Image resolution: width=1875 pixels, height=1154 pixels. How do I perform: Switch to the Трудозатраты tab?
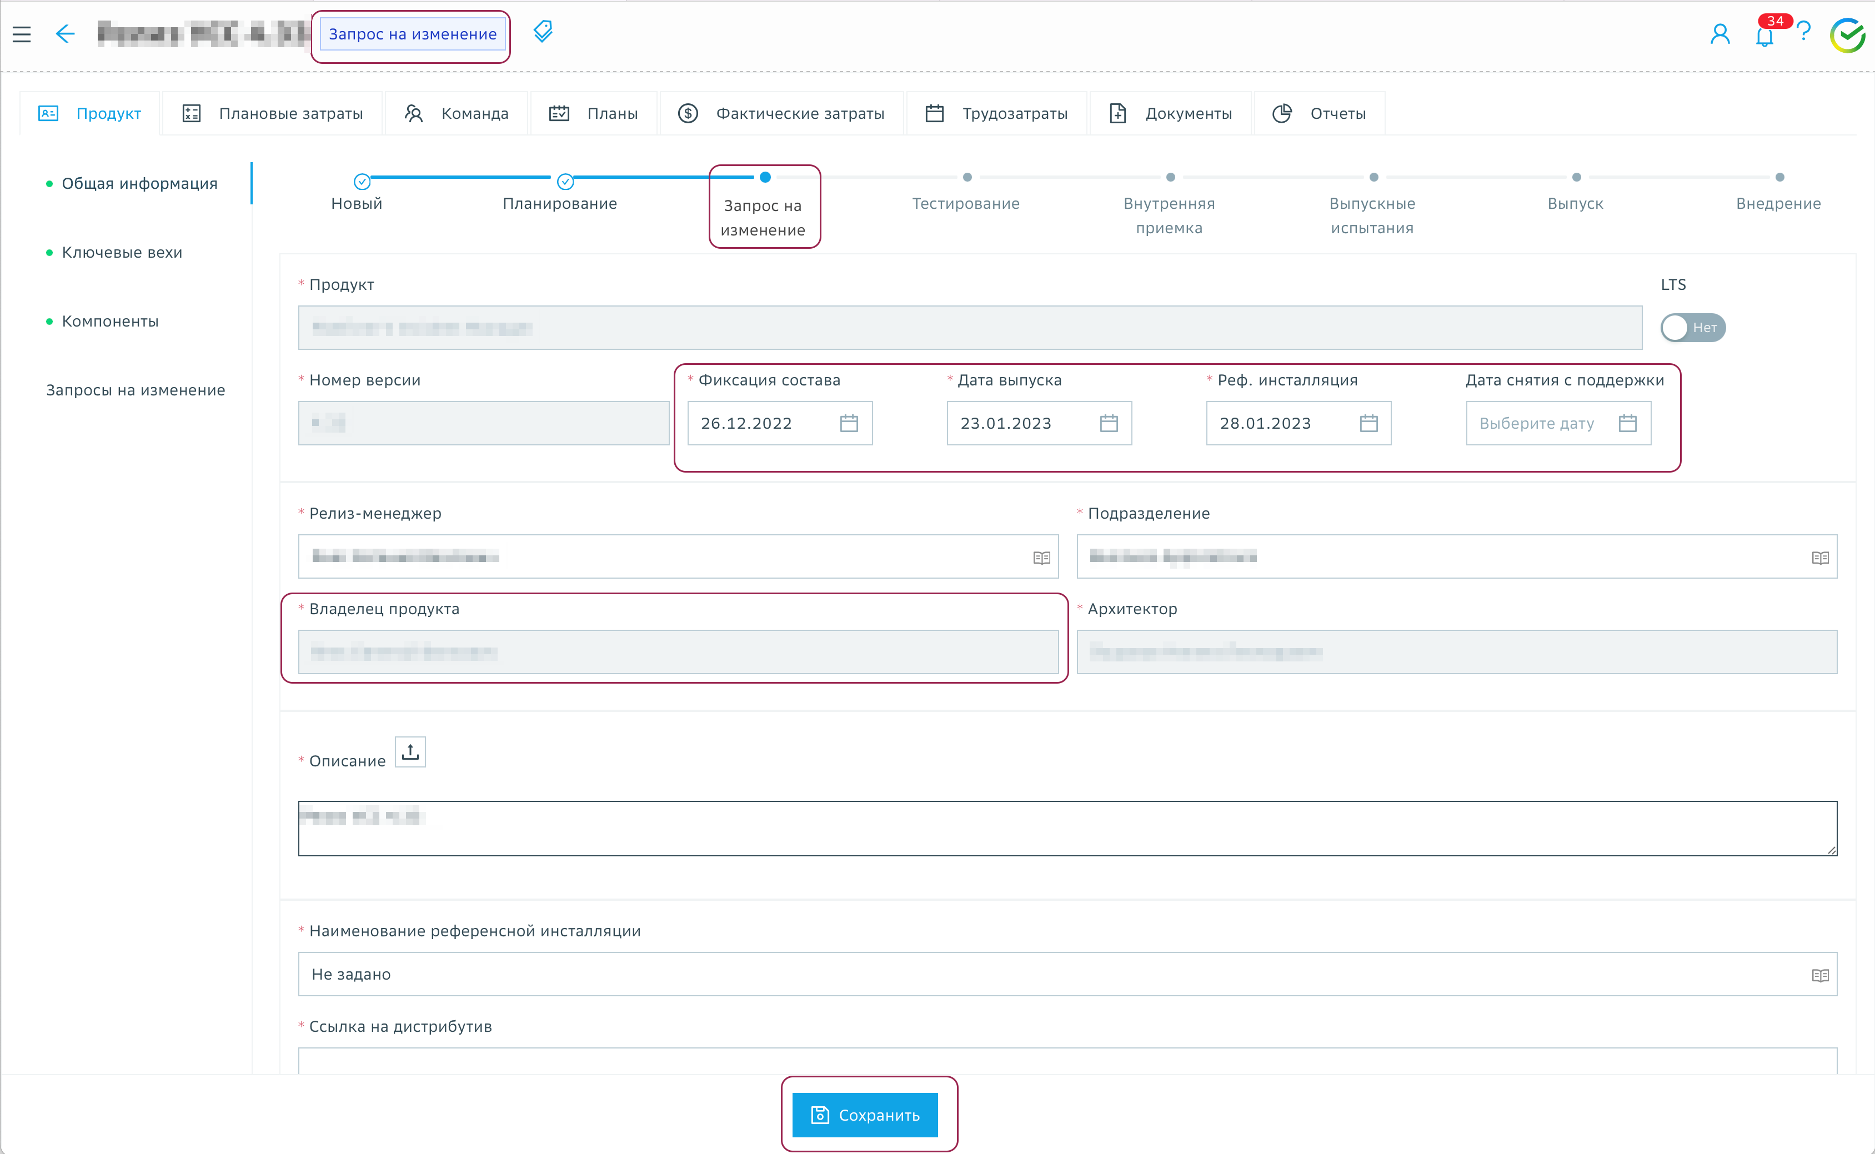coord(996,114)
